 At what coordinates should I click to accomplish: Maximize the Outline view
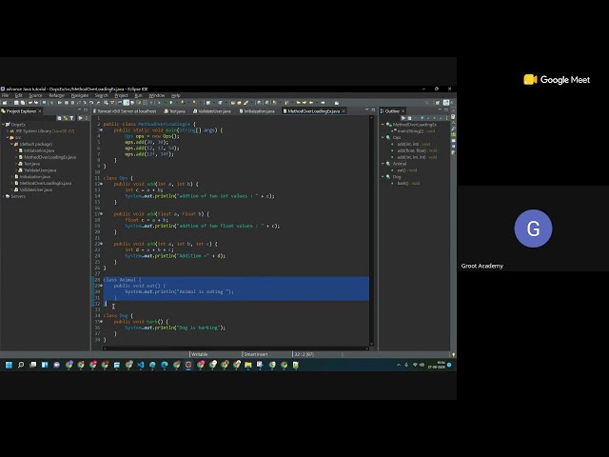[446, 110]
